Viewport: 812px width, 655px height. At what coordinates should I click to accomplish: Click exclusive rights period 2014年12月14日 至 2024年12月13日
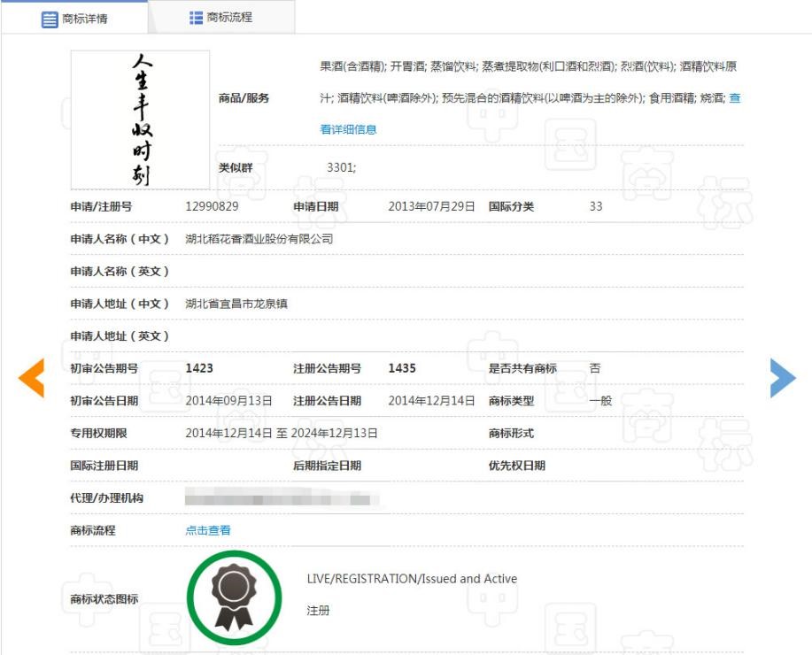pyautogui.click(x=282, y=433)
